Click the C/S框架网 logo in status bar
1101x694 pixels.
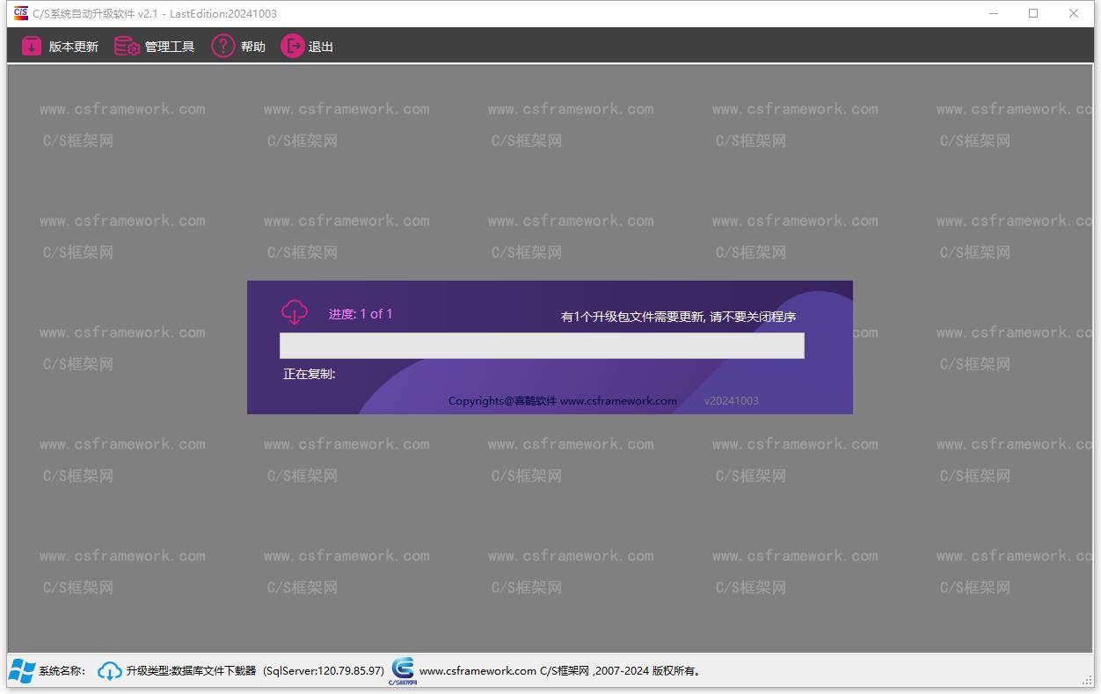click(403, 670)
